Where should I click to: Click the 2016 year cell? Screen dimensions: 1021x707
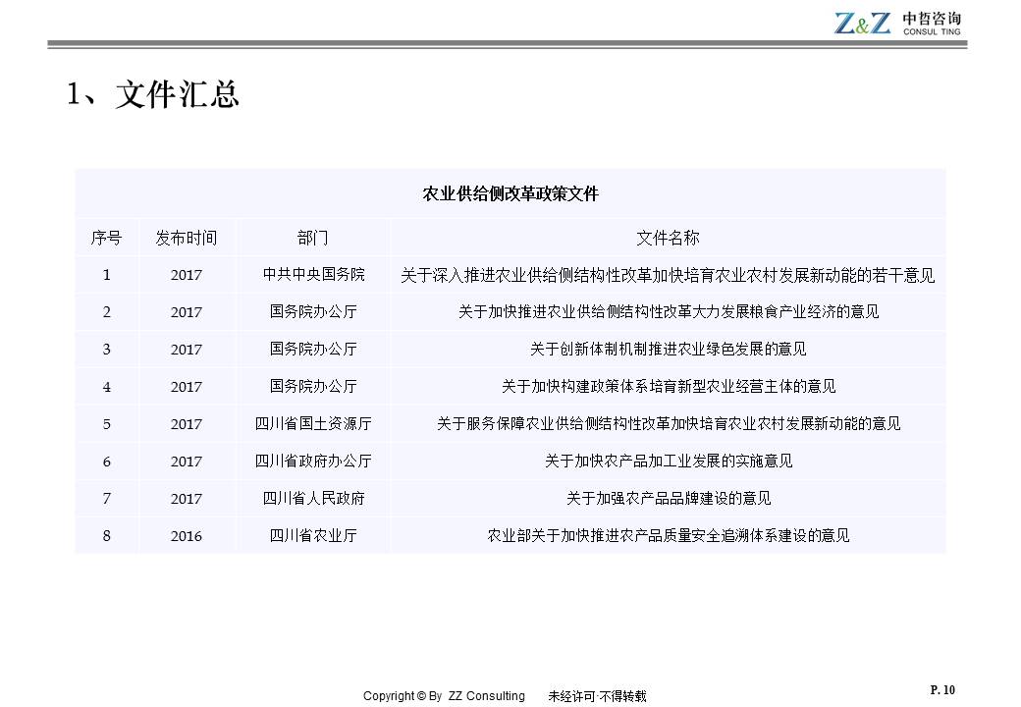(x=187, y=536)
